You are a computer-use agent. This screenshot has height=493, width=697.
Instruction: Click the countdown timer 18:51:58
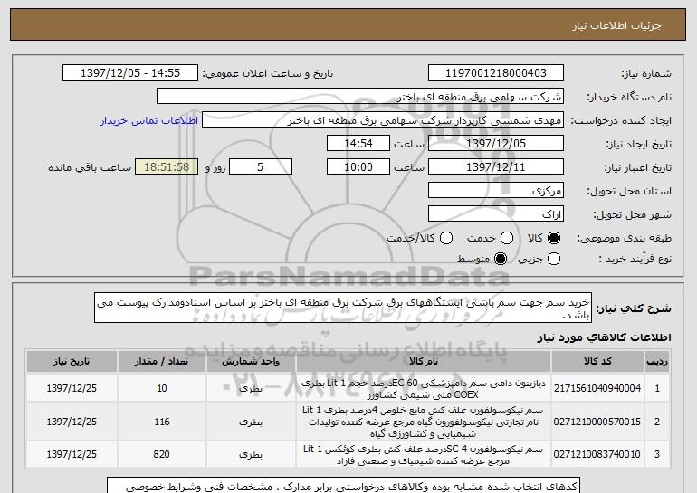(167, 167)
